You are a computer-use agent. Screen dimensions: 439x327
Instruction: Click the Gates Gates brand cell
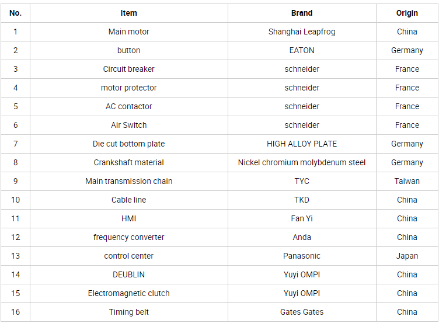(x=302, y=312)
